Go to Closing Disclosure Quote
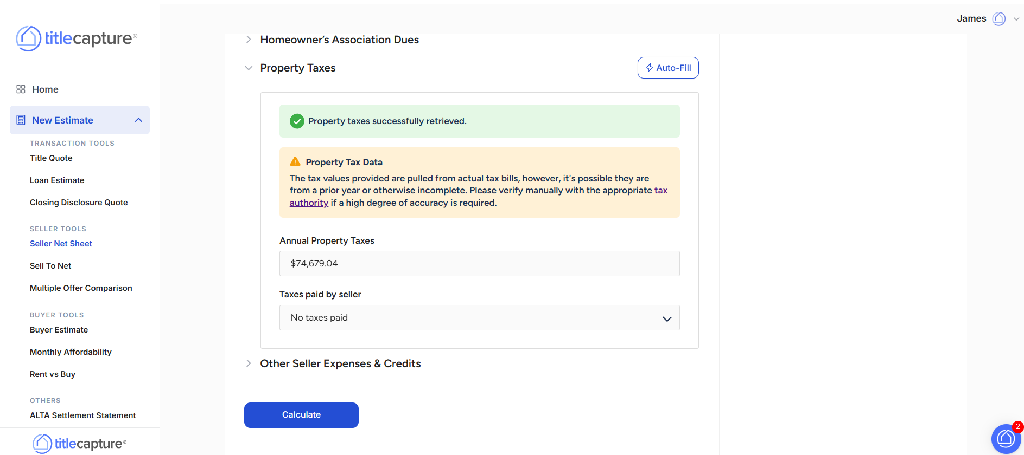The image size is (1024, 455). (79, 203)
